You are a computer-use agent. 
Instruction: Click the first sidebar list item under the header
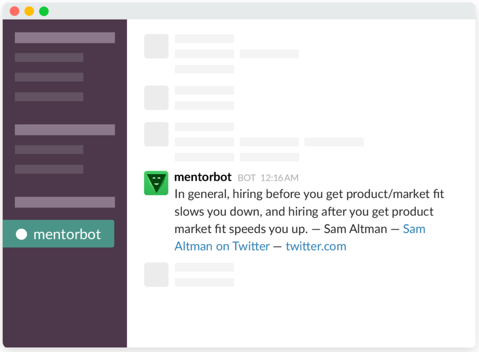pos(48,57)
